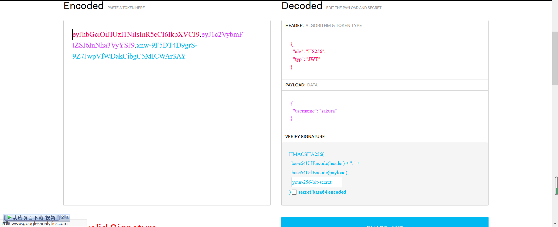Click the '"username": "sakura"' payload line

(x=315, y=111)
